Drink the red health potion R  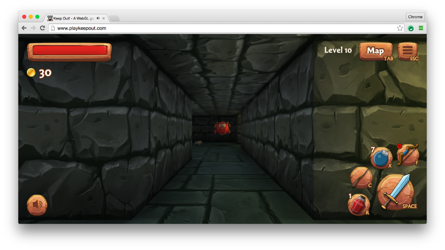(359, 204)
